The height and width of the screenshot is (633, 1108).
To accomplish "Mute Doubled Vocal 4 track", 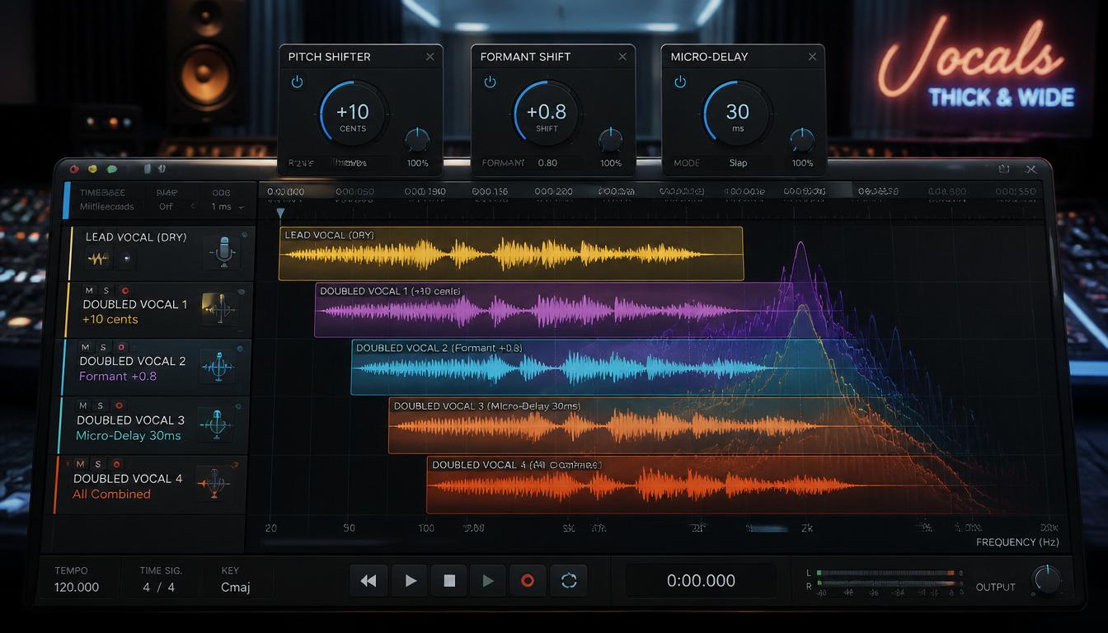I will click(81, 464).
